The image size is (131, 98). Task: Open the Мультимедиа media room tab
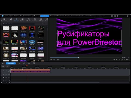click(4, 20)
